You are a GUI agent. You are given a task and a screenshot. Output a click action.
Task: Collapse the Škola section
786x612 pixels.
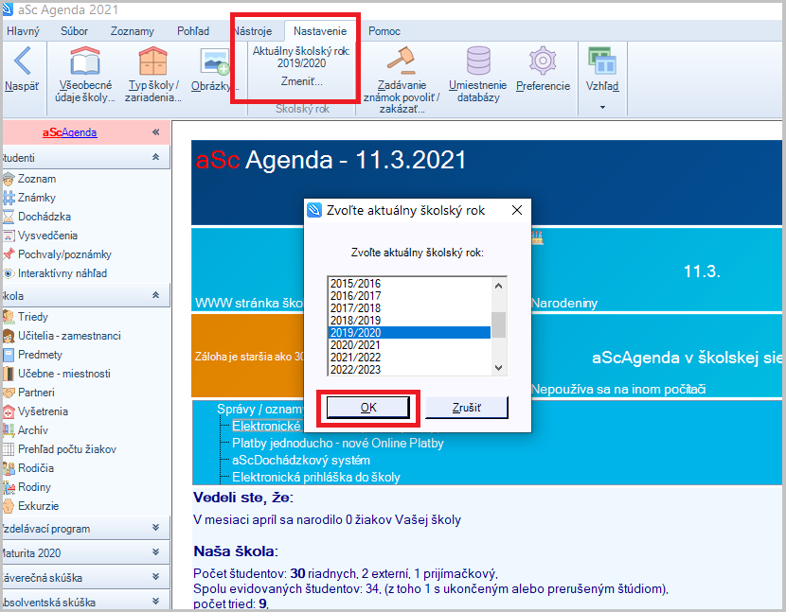[156, 295]
